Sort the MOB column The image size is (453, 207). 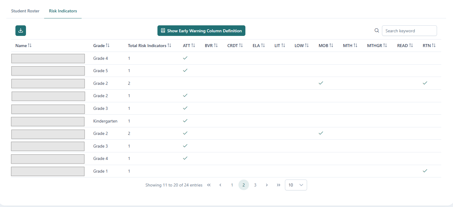pos(331,46)
